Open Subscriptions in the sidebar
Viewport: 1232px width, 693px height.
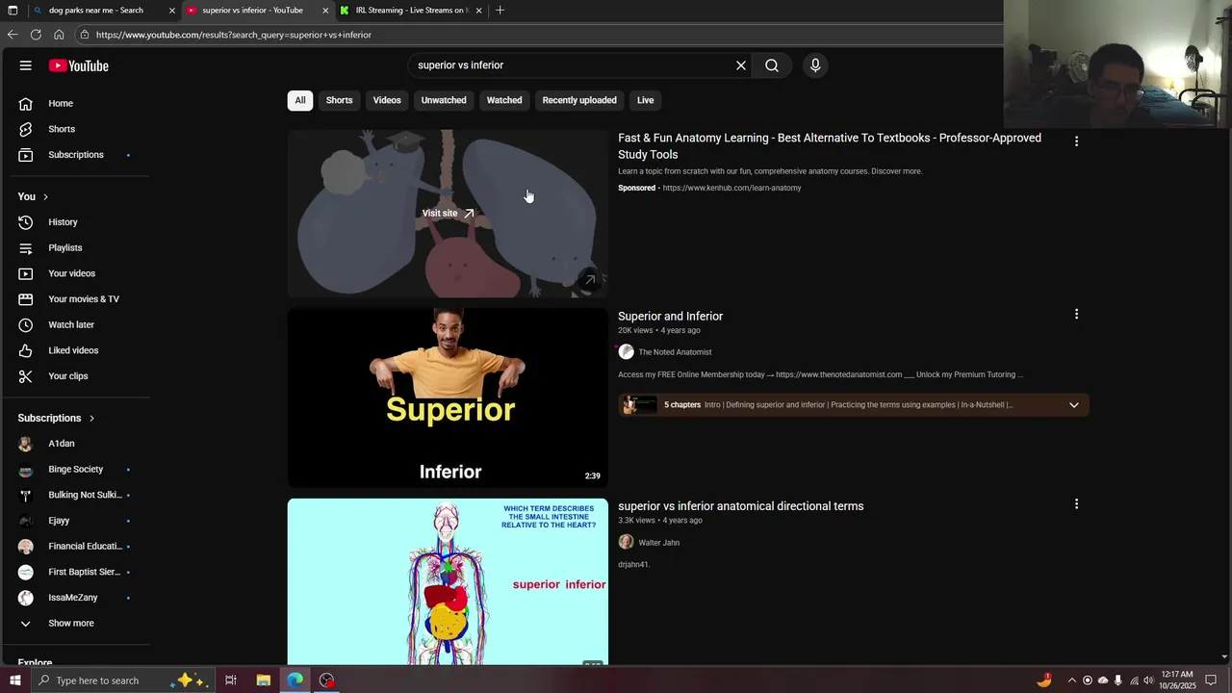(x=75, y=155)
